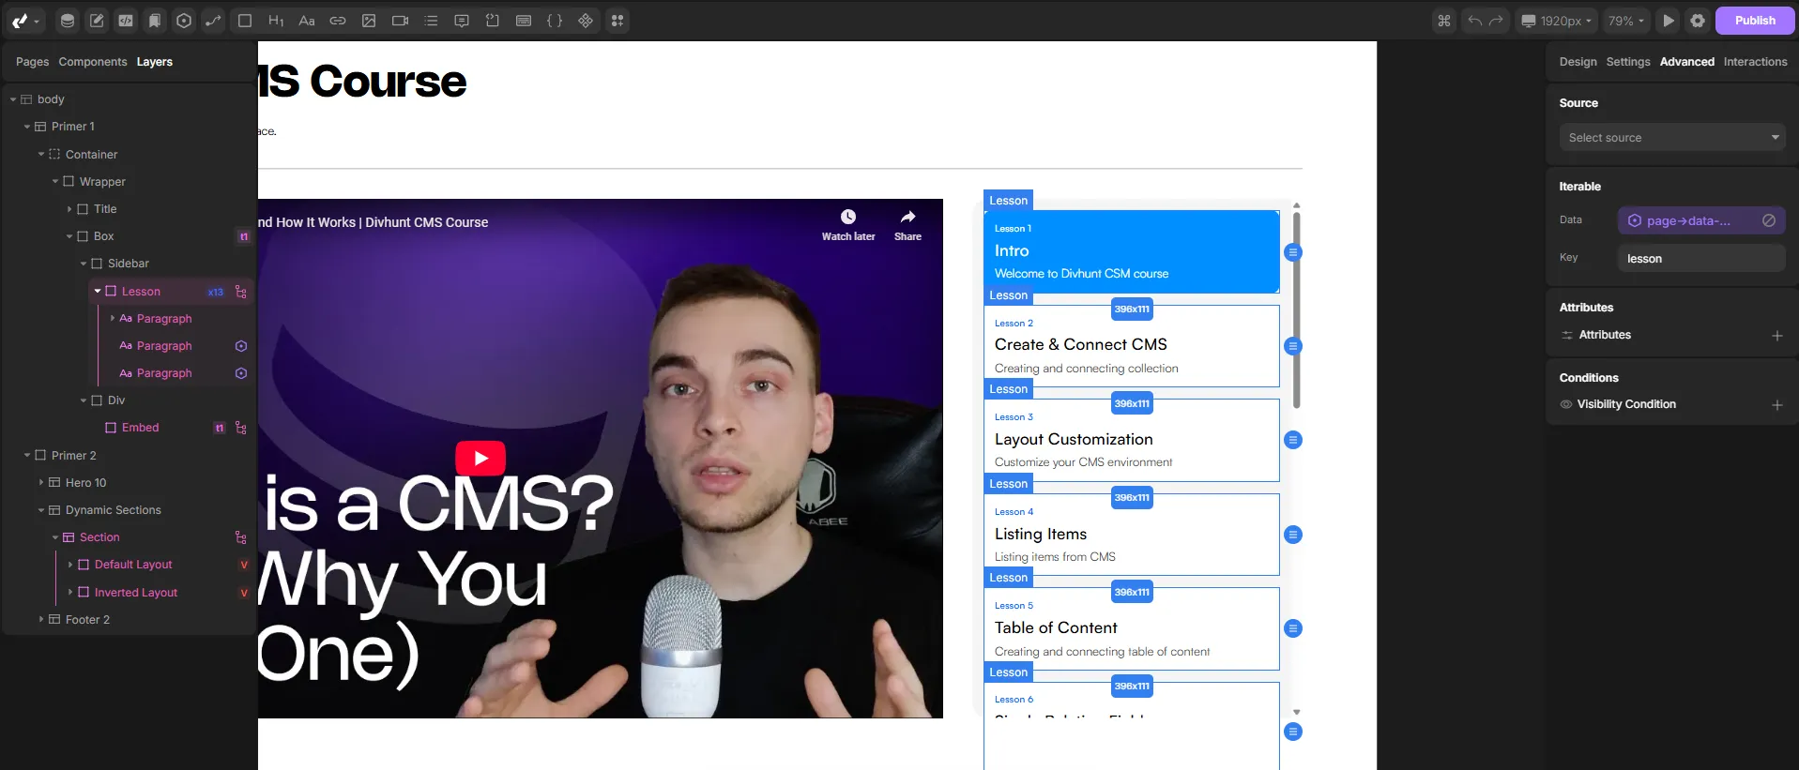Redo the last undone action
This screenshot has height=770, width=1799.
(x=1496, y=21)
